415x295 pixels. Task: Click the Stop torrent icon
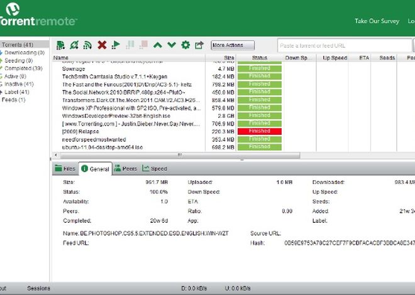click(143, 45)
